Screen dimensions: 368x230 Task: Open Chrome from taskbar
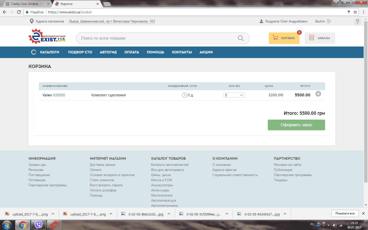click(x=22, y=225)
